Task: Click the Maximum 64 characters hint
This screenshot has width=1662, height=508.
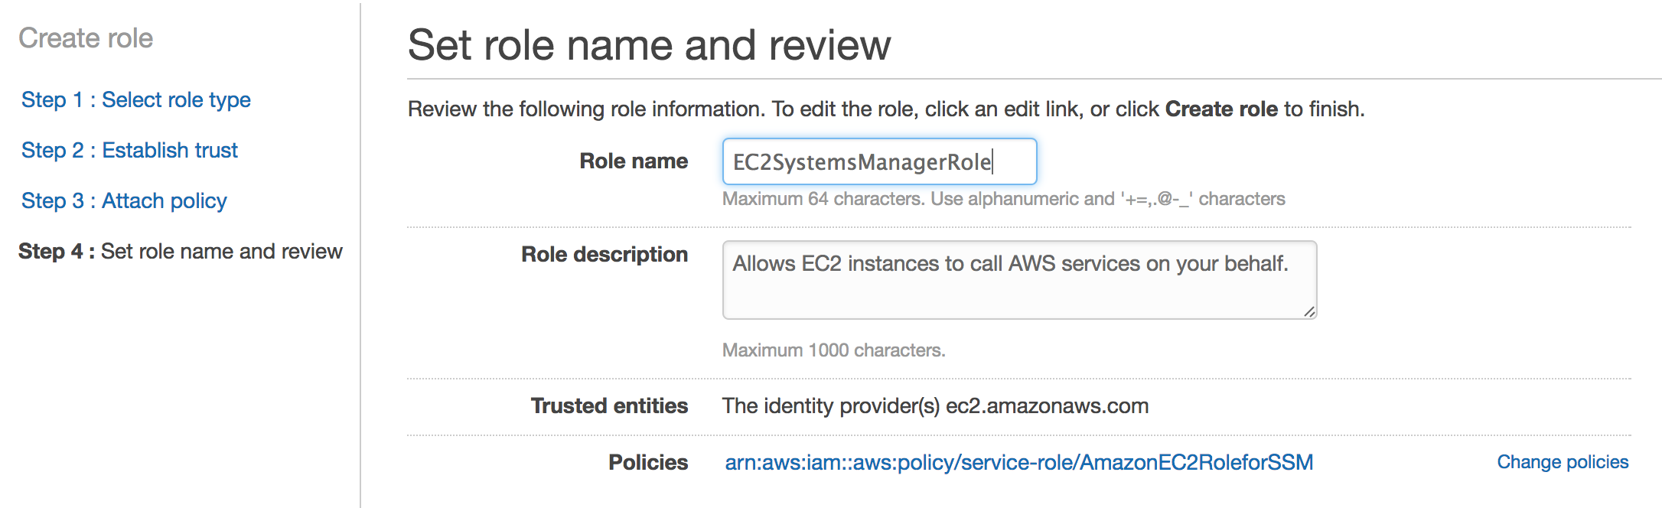Action: (x=1003, y=199)
